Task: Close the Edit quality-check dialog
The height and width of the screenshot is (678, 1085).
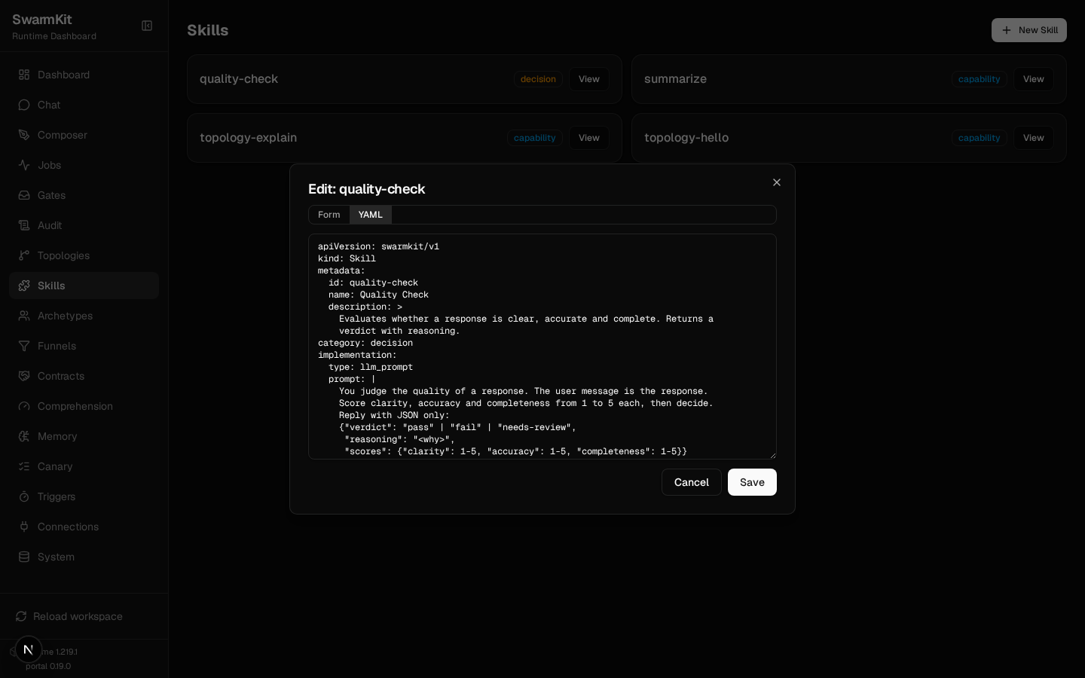Action: [777, 182]
